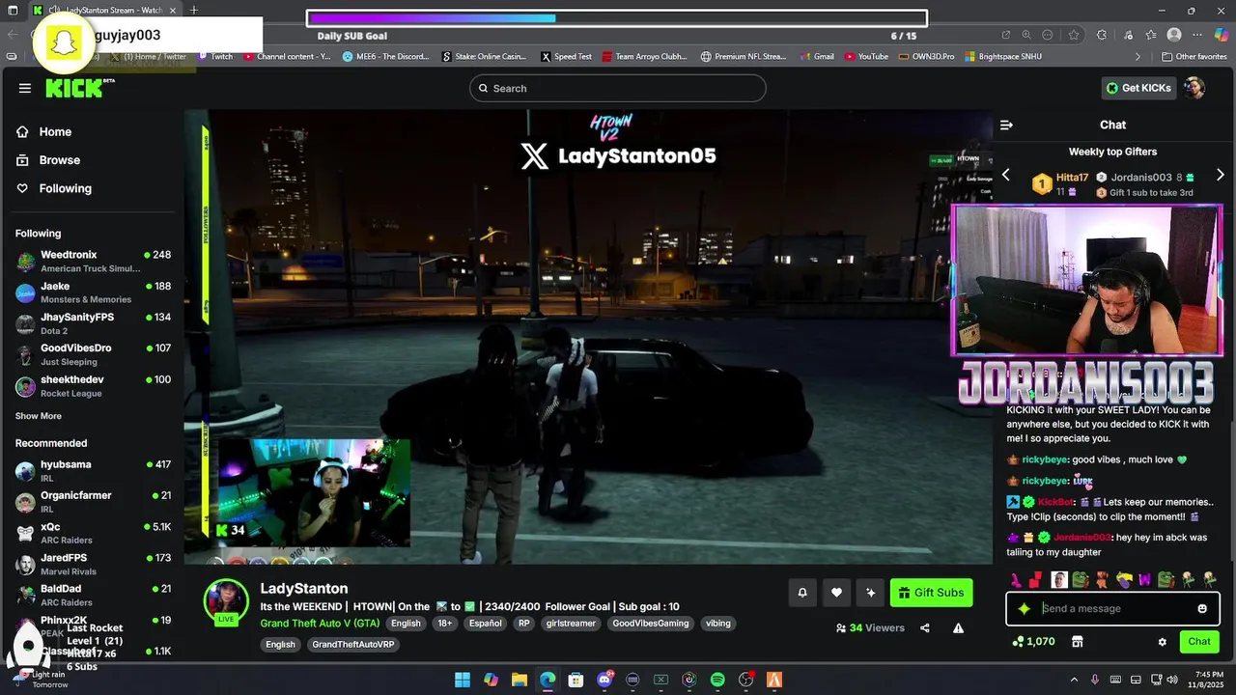
Task: Collapse the chat panel
Action: 1006,125
